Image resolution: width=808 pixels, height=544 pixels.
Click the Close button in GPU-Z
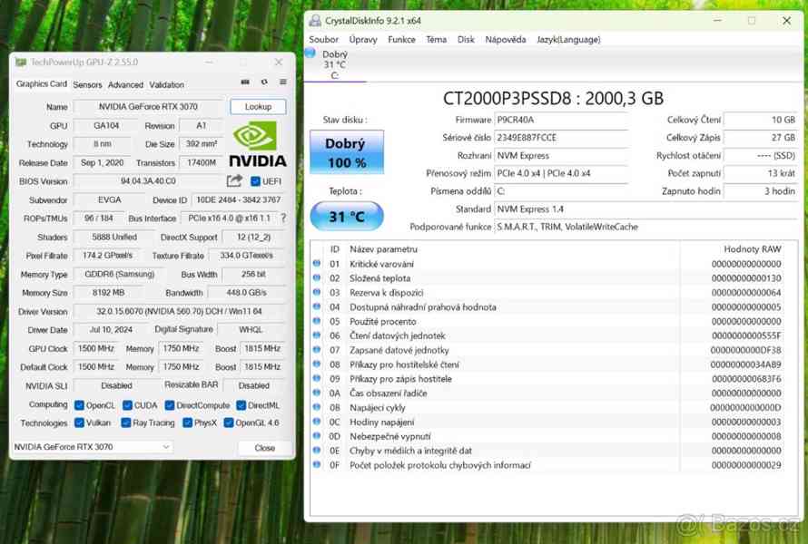[x=265, y=448]
